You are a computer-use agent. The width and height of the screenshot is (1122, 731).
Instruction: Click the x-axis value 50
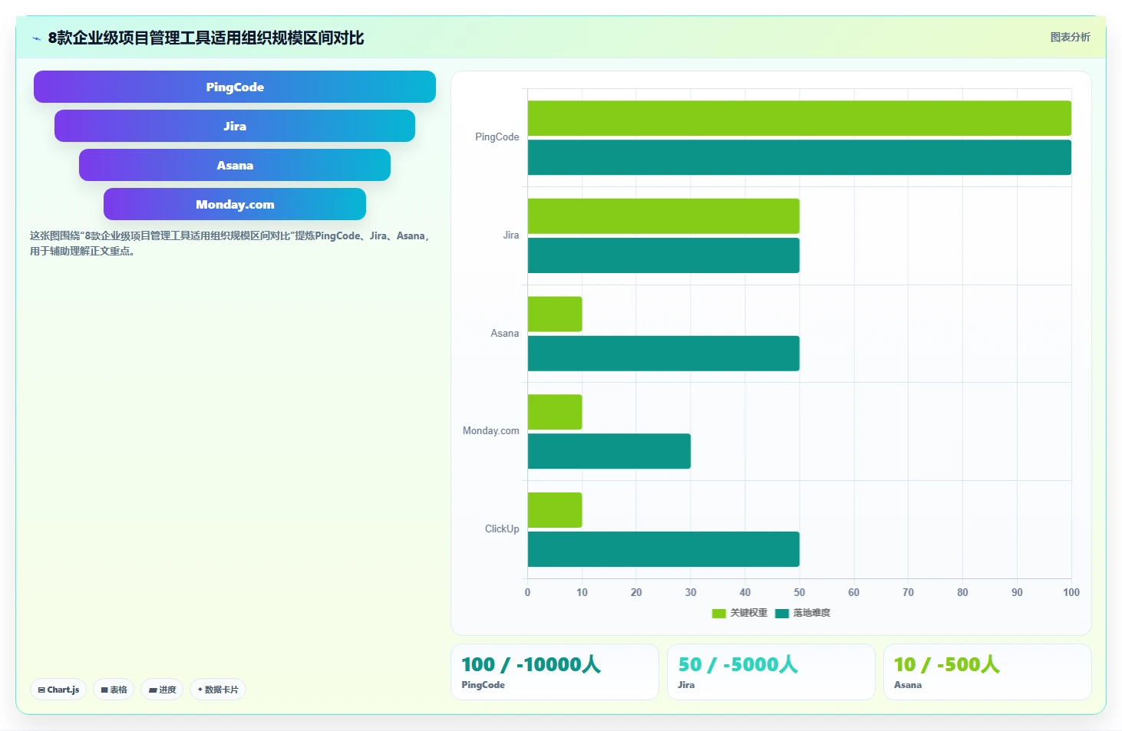pyautogui.click(x=800, y=592)
